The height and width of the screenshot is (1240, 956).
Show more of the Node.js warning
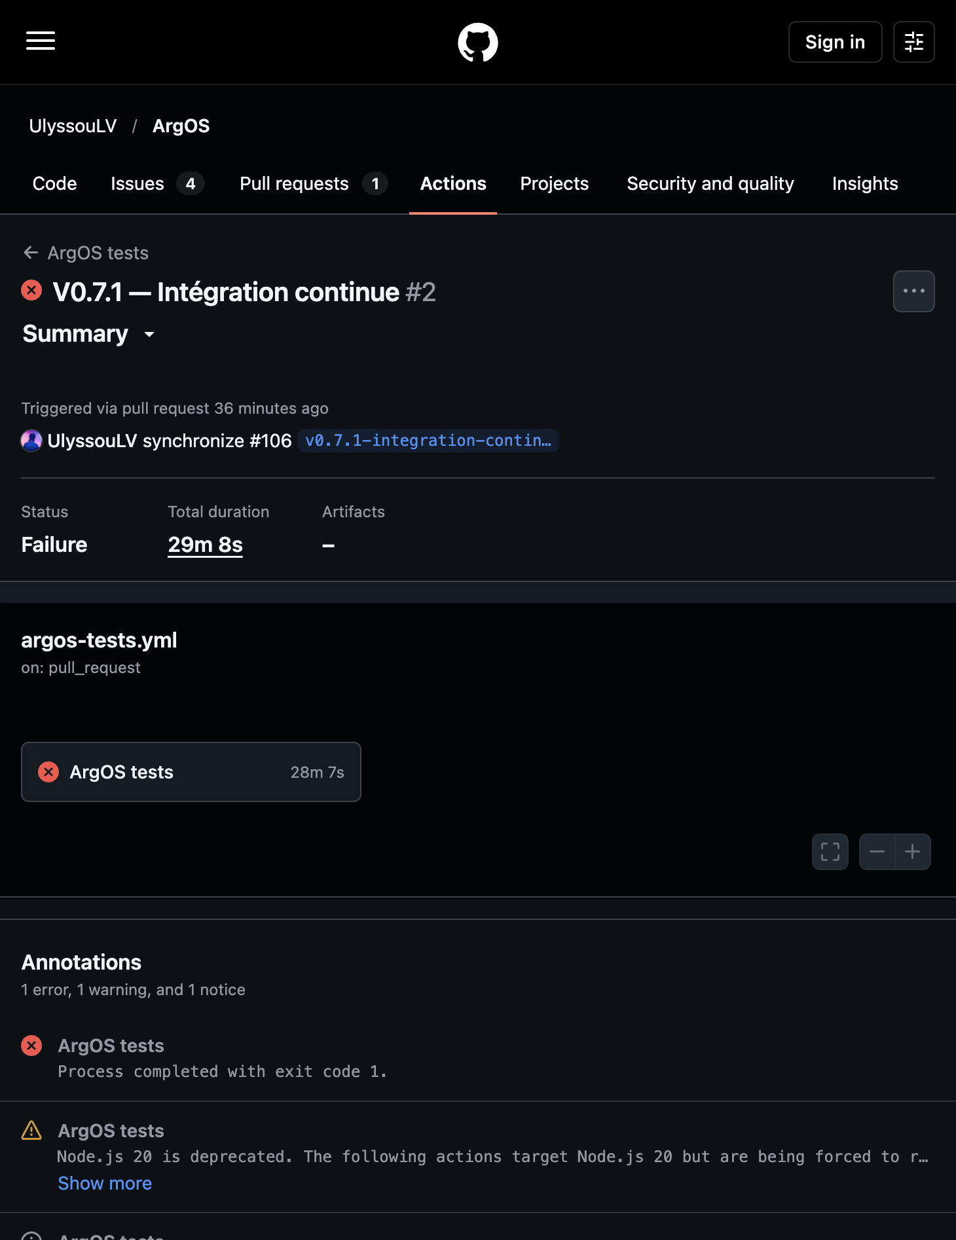(x=105, y=1183)
